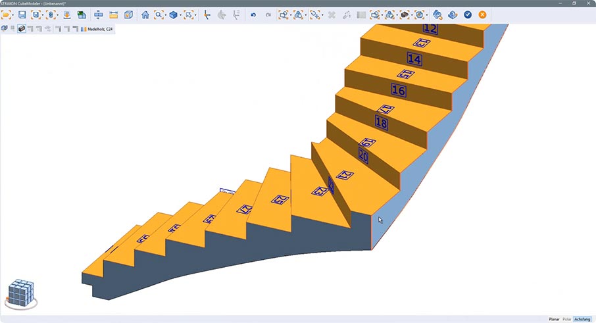Viewport: 596px width, 323px height.
Task: Click the download import arrow icon
Action: 67,14
